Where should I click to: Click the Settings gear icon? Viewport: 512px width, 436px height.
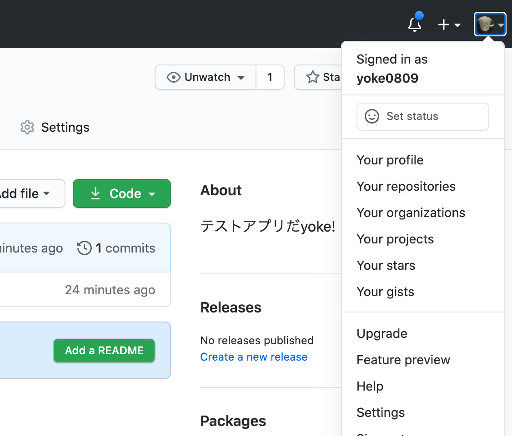pos(27,127)
